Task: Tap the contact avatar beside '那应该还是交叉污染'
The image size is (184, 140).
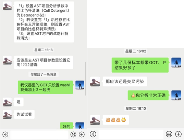Action: 95,82
